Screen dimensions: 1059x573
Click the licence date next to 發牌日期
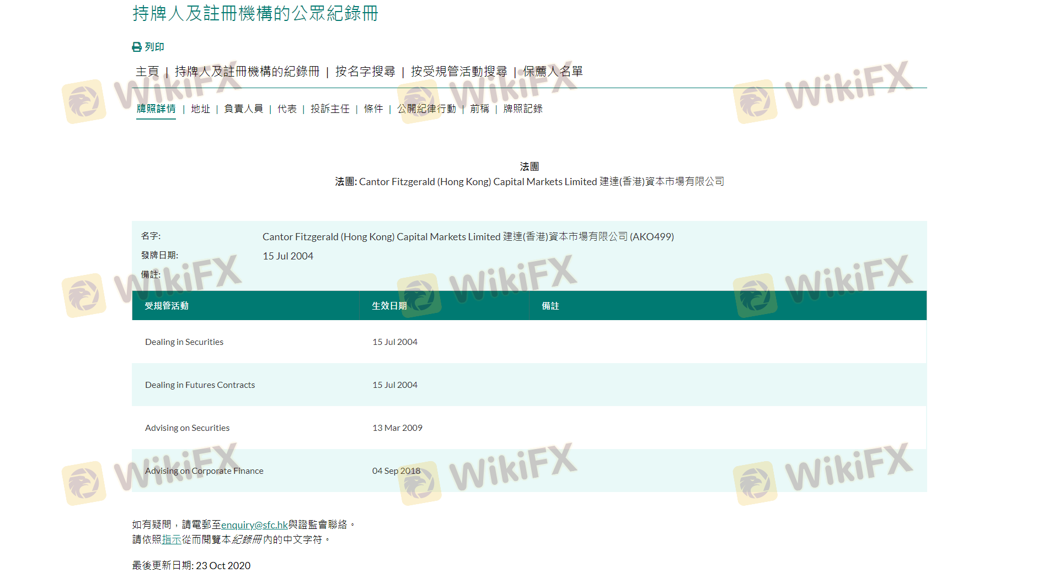click(288, 256)
